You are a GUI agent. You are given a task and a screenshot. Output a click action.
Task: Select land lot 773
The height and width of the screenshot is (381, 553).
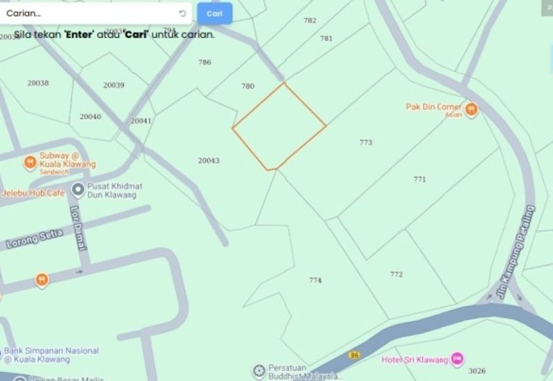pos(366,142)
